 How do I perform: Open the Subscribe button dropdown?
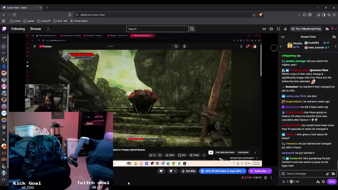click(x=269, y=171)
